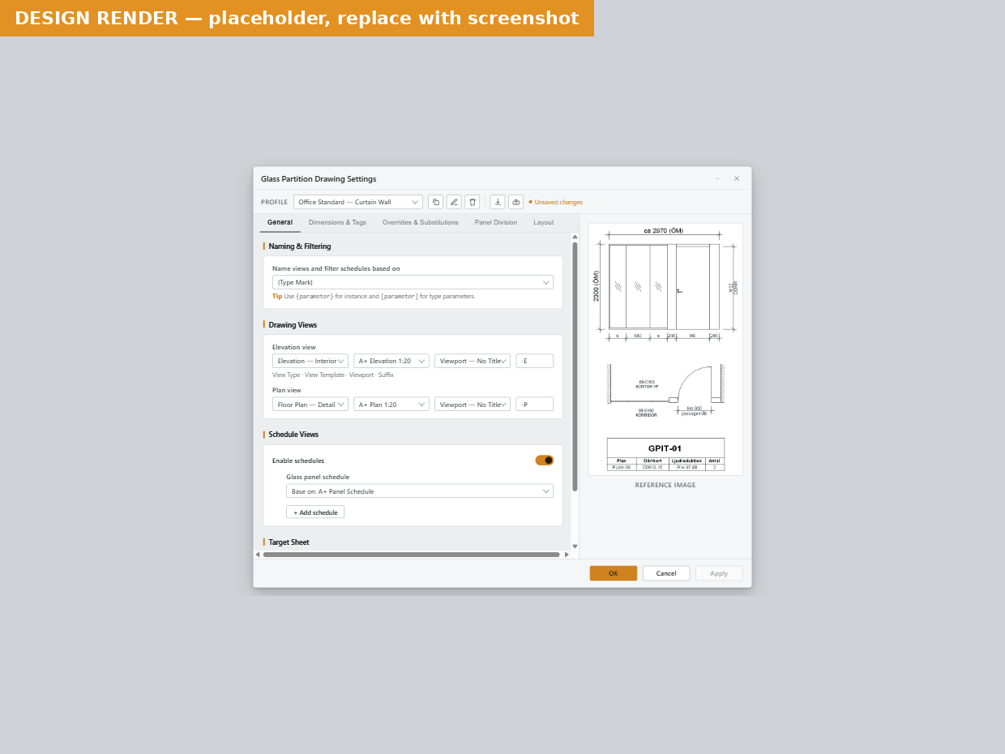The height and width of the screenshot is (754, 1005).
Task: Open the Elevation view Viewport — No Title dropdown
Action: (x=473, y=361)
